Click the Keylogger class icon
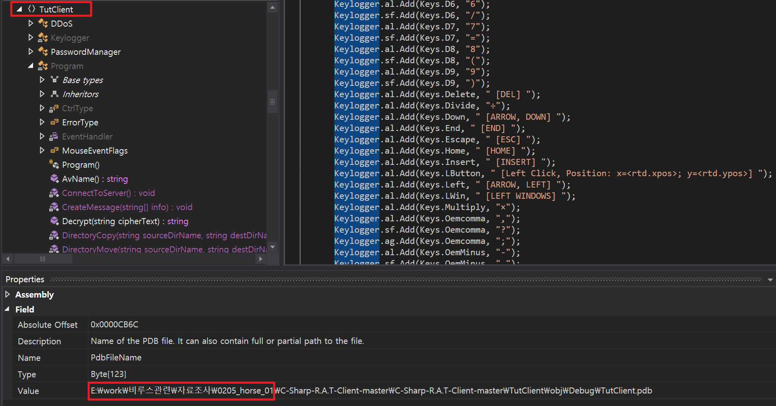This screenshot has width=776, height=406. coord(43,37)
